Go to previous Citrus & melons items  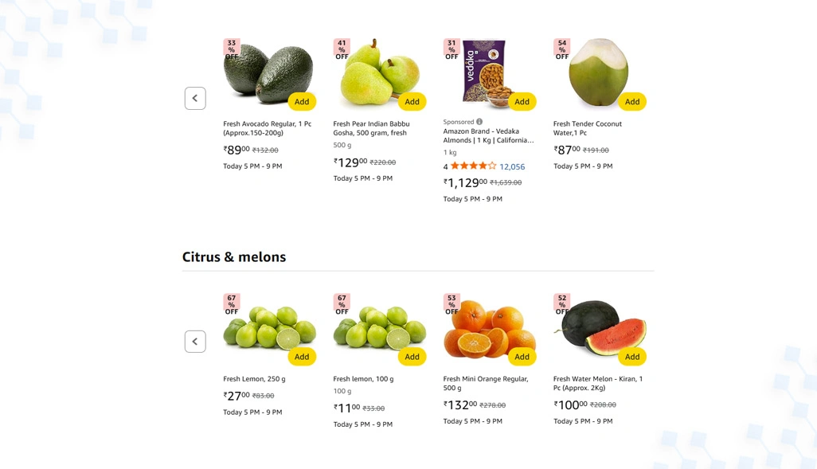(195, 342)
